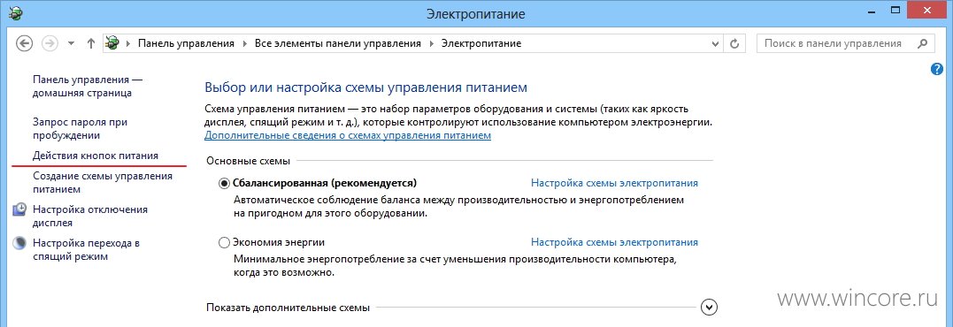This screenshot has width=953, height=327.
Task: Open Действия кнопок питания
Action: [x=96, y=156]
